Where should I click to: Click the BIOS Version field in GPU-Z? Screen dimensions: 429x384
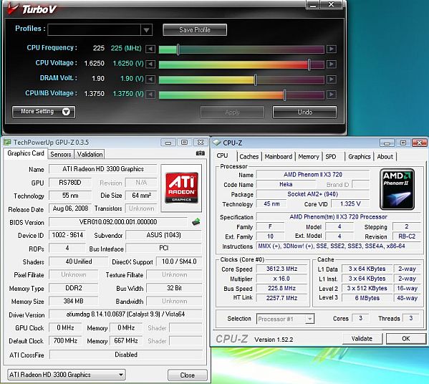coord(118,222)
